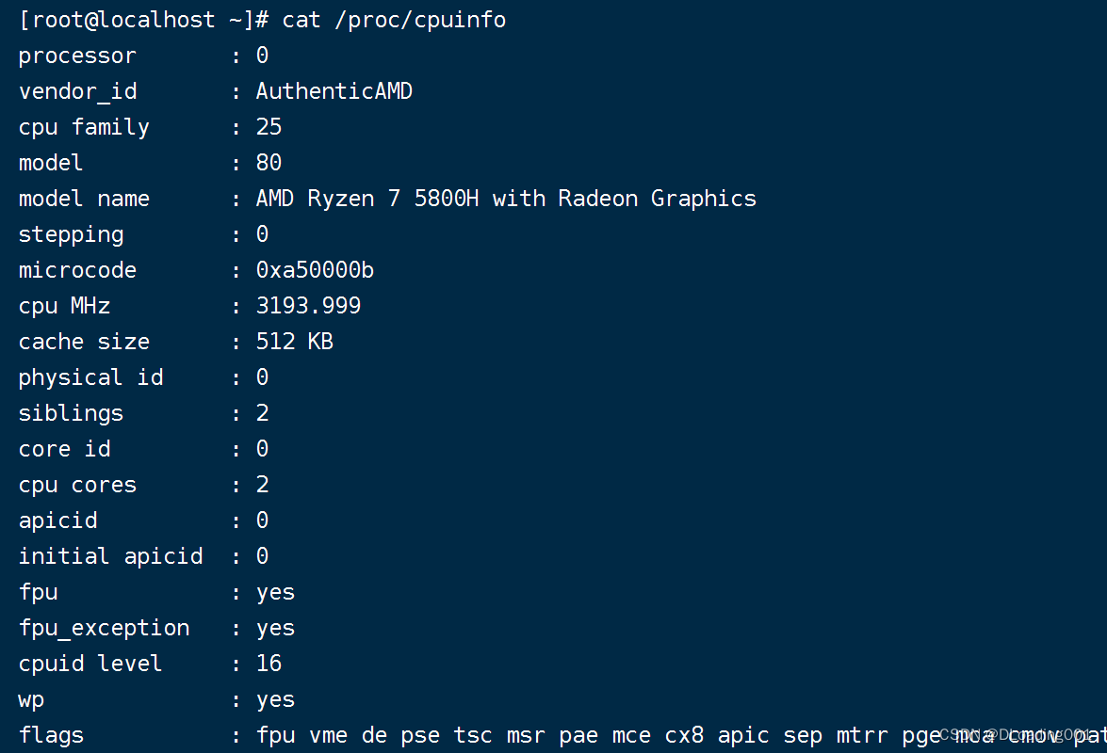The height and width of the screenshot is (753, 1107).
Task: Click the cpu cores value 2
Action: tap(261, 484)
